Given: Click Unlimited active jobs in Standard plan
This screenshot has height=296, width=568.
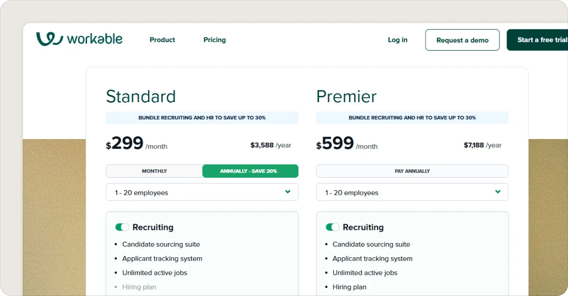Looking at the screenshot, I should coord(155,273).
